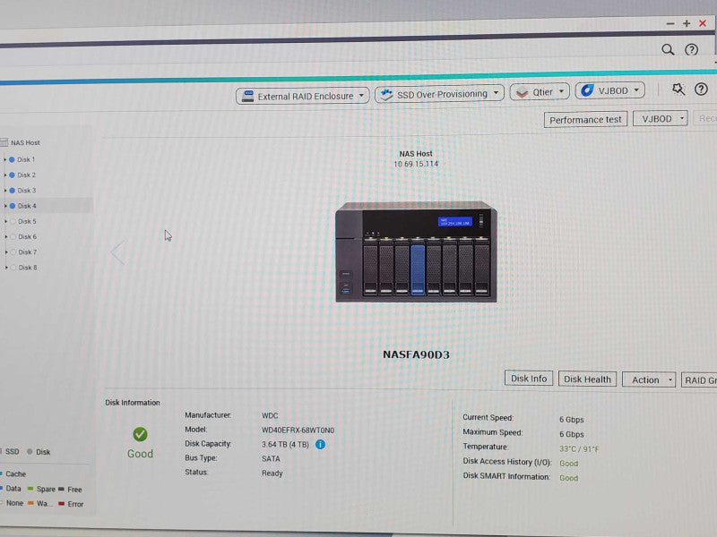This screenshot has height=537, width=717.
Task: Click the empty status dot of Disk 7
Action: (x=13, y=252)
